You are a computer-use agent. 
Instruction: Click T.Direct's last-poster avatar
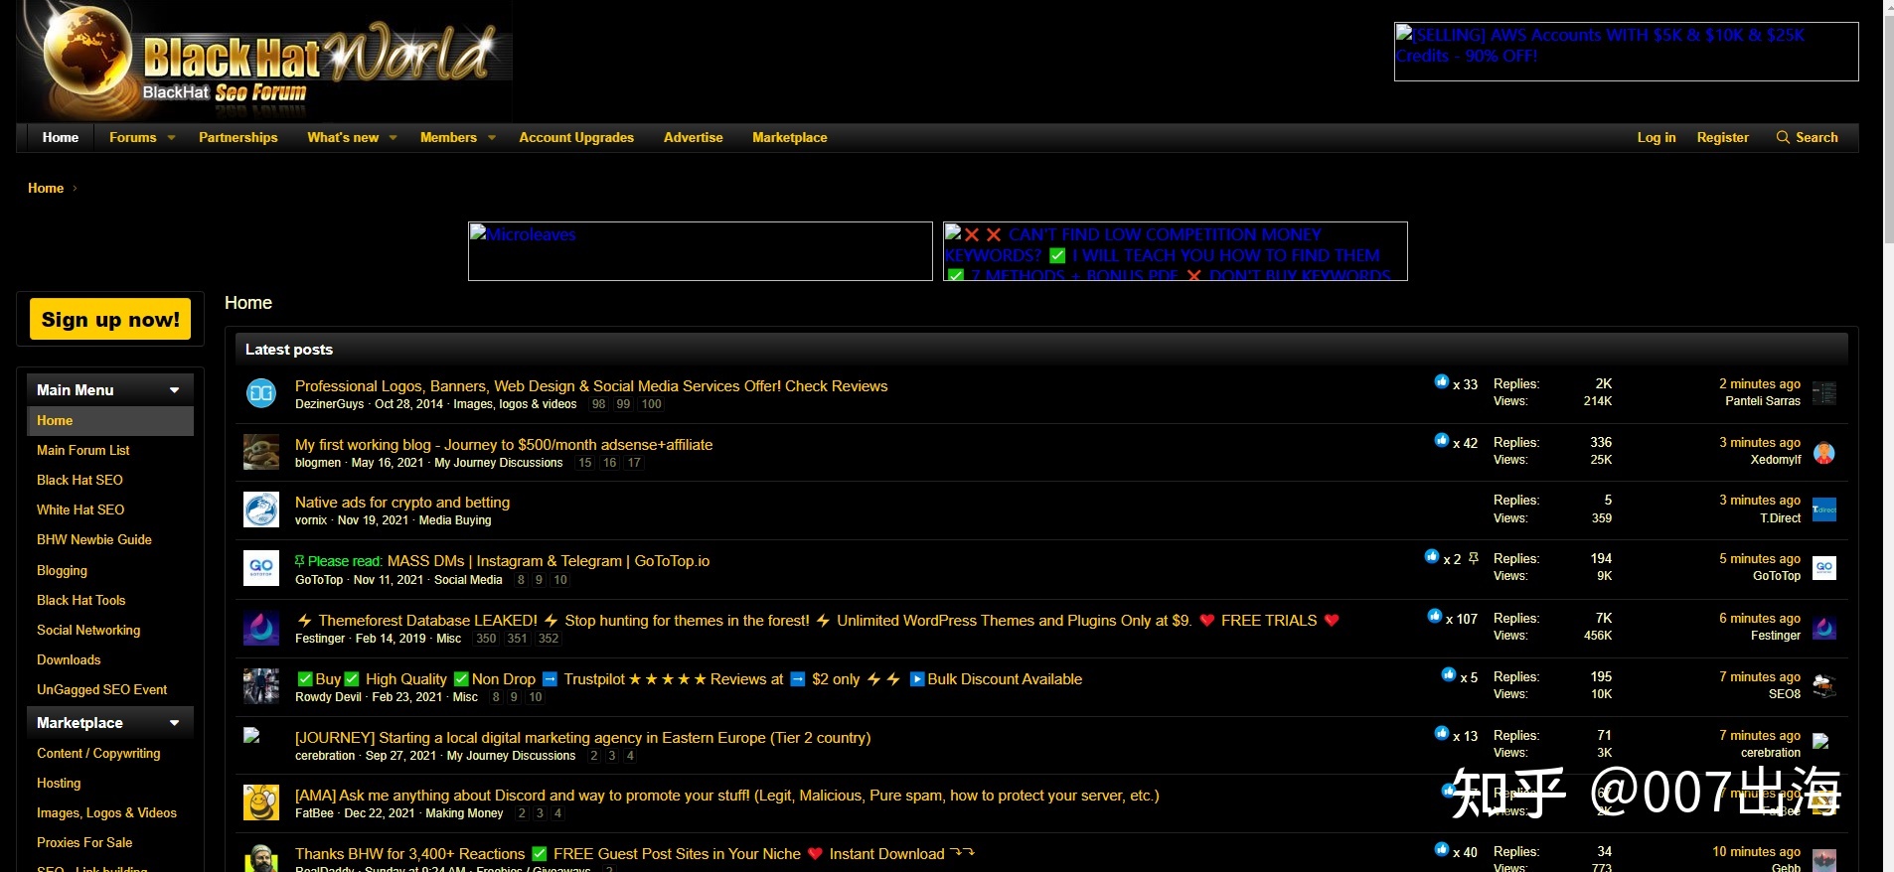(x=1823, y=509)
